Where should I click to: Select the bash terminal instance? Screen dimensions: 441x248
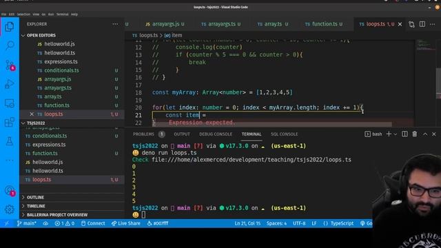[x=373, y=134]
